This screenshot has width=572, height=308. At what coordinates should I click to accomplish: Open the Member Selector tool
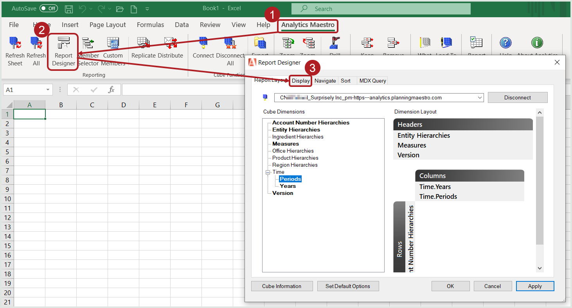88,43
